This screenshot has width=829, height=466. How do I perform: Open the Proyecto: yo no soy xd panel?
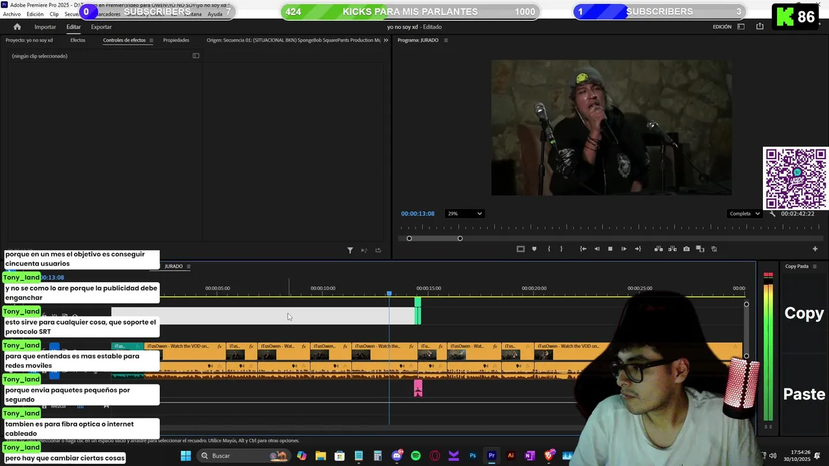coord(29,40)
